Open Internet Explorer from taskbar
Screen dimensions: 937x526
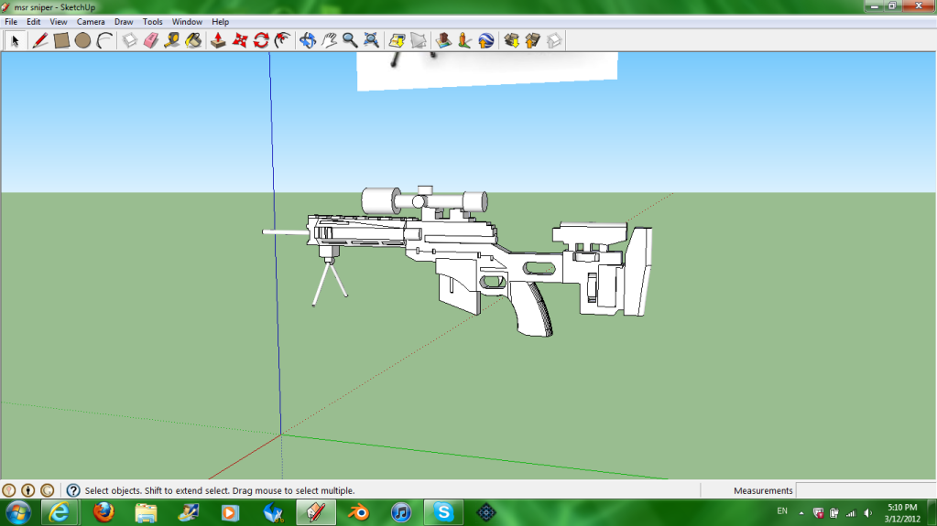(60, 512)
